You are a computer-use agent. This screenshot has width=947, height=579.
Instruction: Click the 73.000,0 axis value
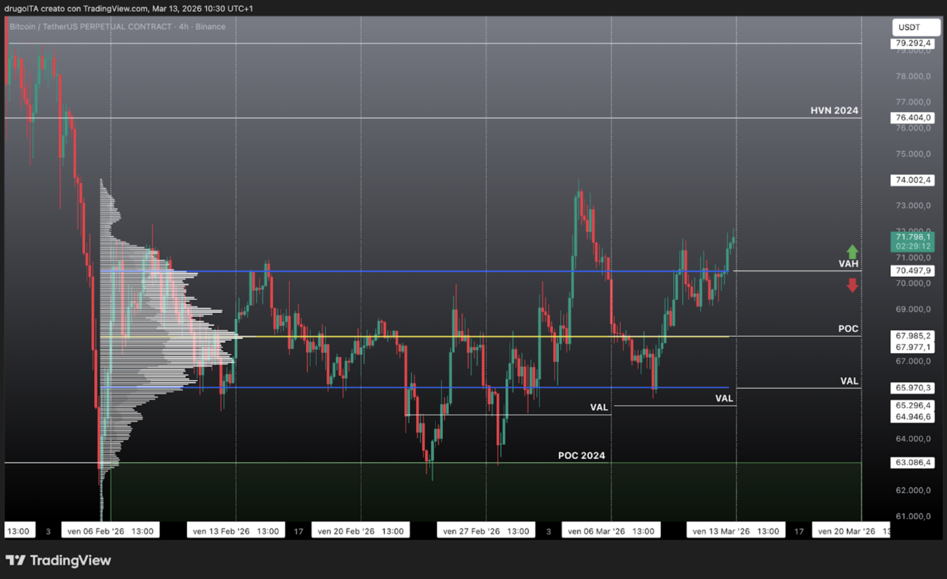tap(913, 206)
